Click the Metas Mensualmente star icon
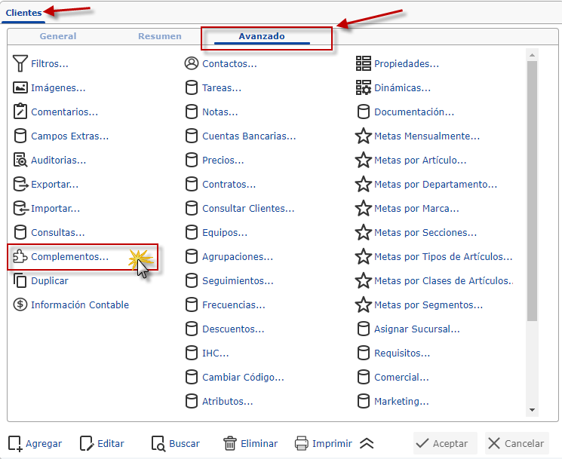The height and width of the screenshot is (459, 562). [x=364, y=136]
